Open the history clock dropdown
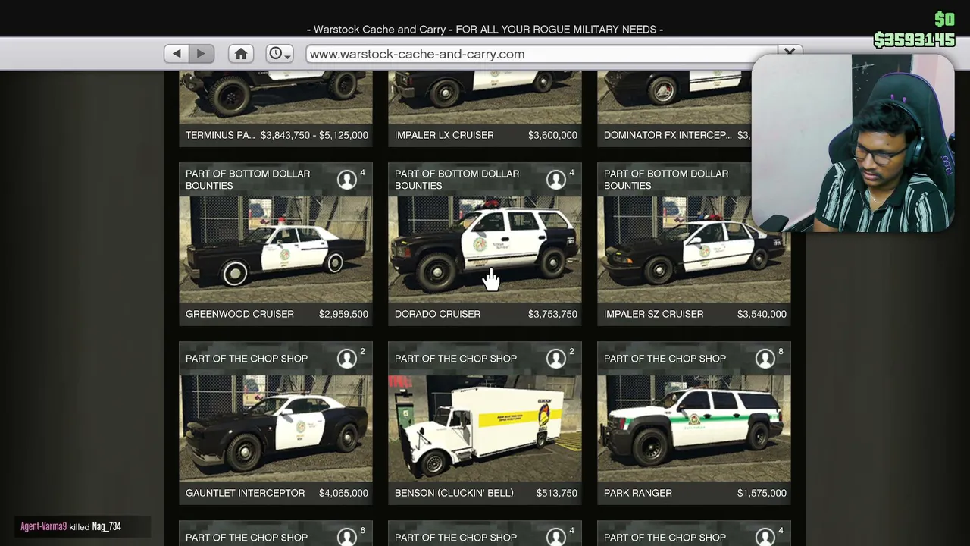 (x=279, y=54)
